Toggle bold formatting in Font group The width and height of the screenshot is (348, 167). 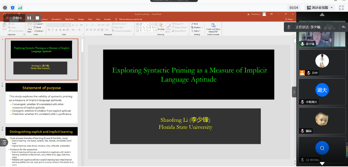49,30
